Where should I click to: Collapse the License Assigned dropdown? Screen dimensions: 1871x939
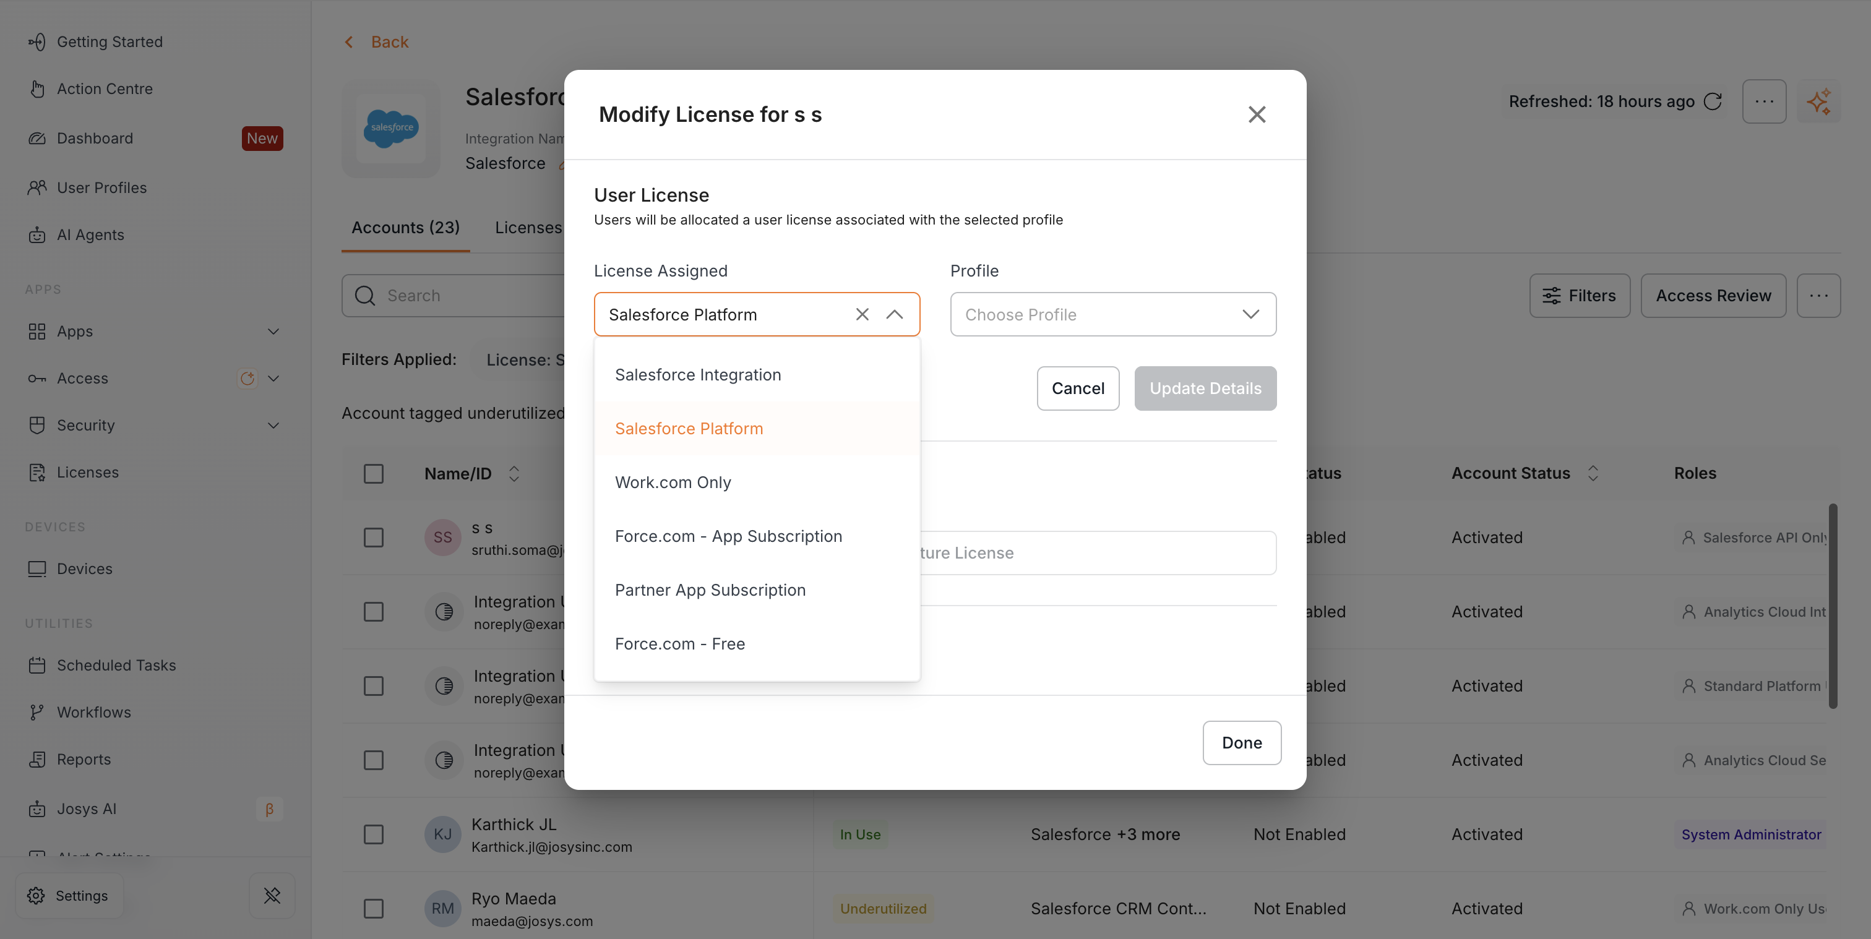[x=895, y=314]
